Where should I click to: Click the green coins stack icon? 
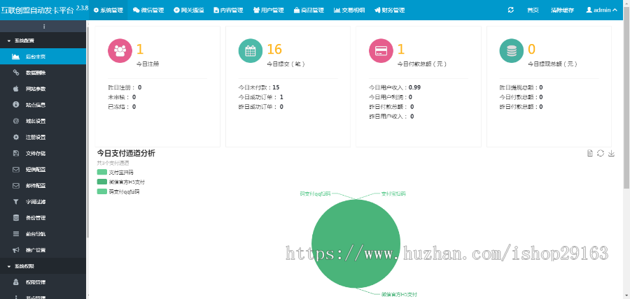coord(512,51)
